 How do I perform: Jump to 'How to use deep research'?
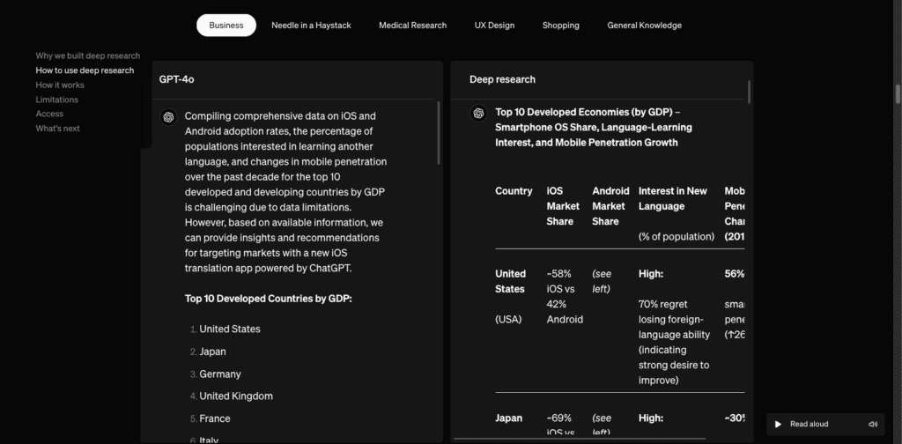85,70
